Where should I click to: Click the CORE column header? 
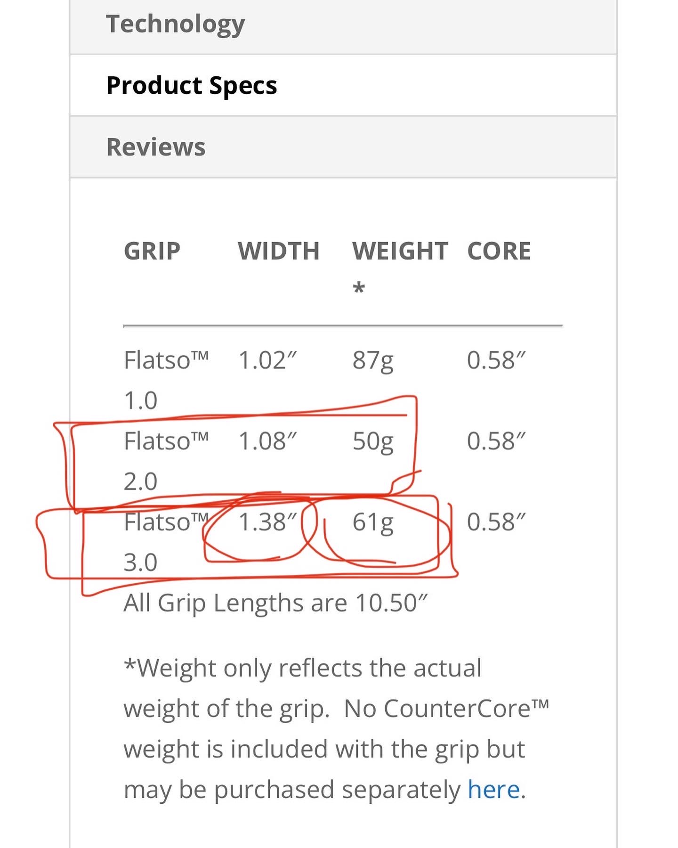(x=499, y=251)
